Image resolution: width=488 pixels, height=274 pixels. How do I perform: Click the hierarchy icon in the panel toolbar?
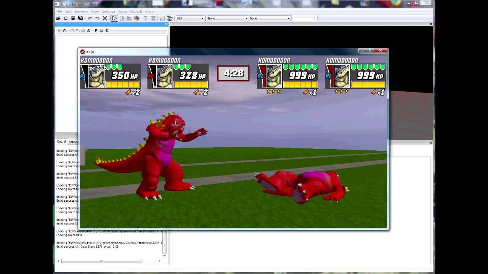tap(64, 30)
